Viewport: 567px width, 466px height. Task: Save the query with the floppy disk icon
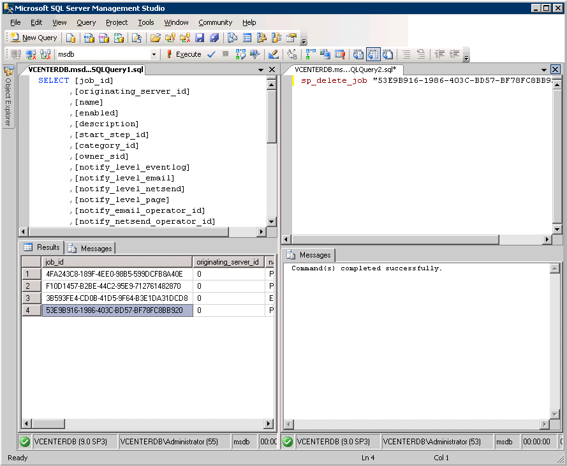[200, 38]
